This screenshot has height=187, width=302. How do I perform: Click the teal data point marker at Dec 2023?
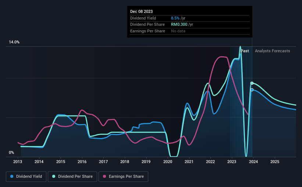pyautogui.click(x=252, y=83)
